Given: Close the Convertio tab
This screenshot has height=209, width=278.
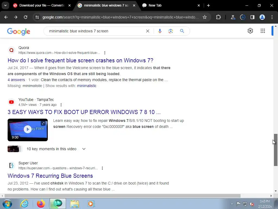Looking at the screenshot, I should pyautogui.click(x=69, y=5).
